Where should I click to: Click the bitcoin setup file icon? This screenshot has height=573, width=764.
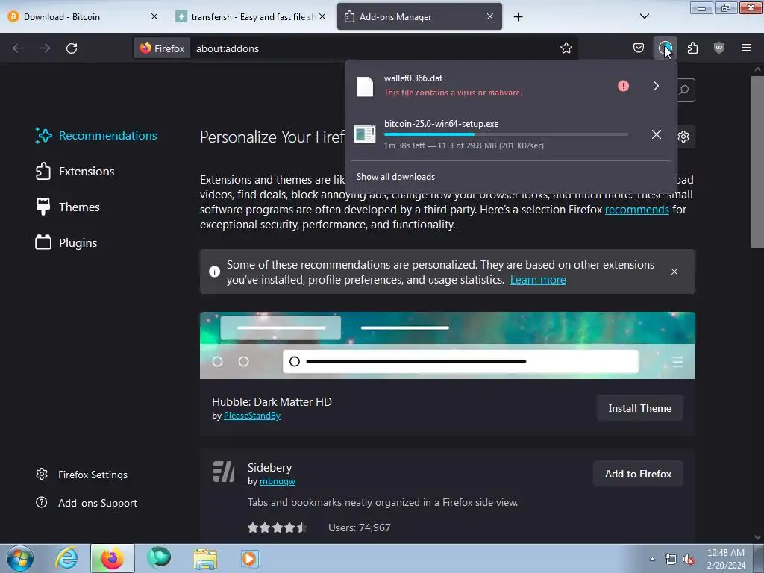(365, 134)
